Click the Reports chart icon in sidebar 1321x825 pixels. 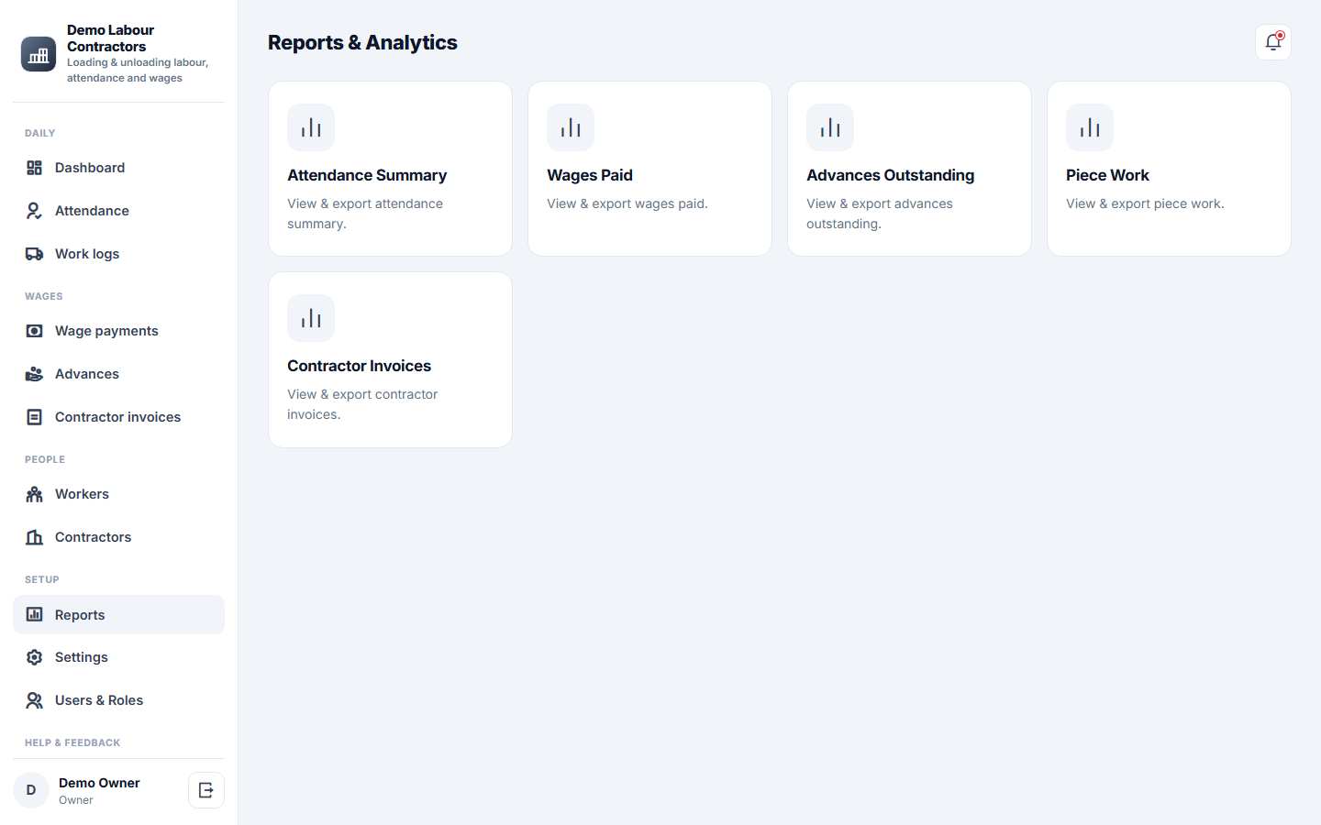[x=34, y=614]
